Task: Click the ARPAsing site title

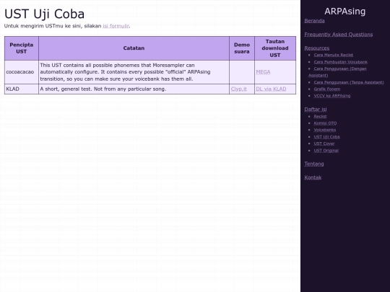Action: pos(345,12)
